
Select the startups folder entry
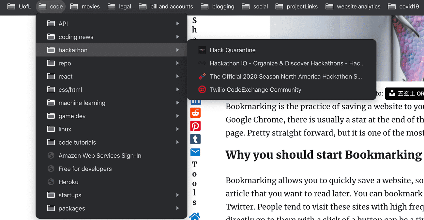69,195
